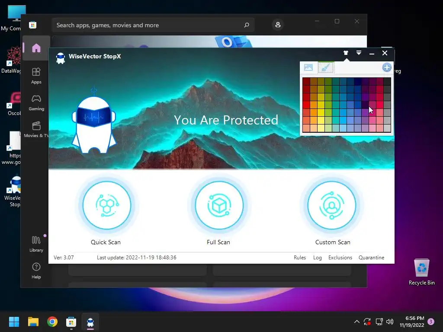Click the You Are Protected headline

(226, 120)
